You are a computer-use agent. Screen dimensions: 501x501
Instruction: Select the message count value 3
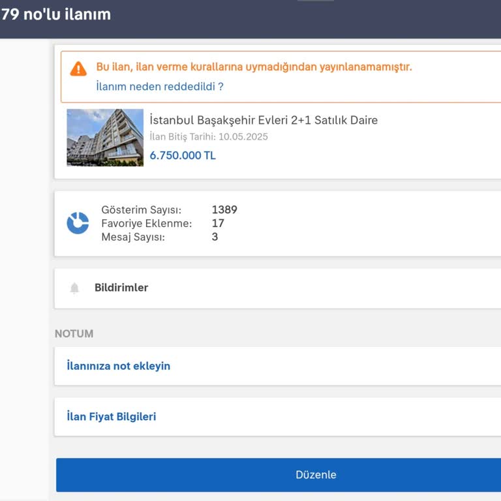(215, 237)
